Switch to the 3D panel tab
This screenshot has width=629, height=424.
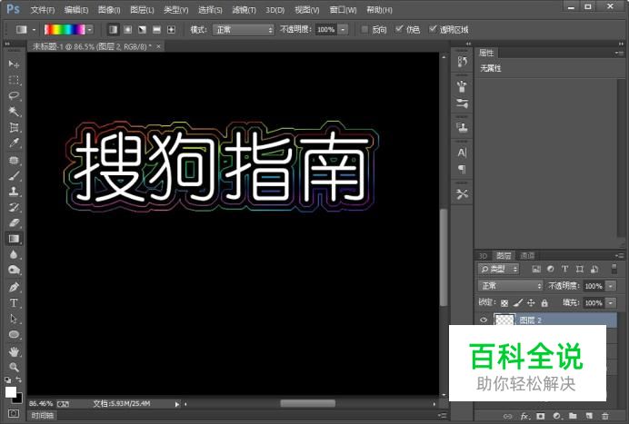point(484,255)
